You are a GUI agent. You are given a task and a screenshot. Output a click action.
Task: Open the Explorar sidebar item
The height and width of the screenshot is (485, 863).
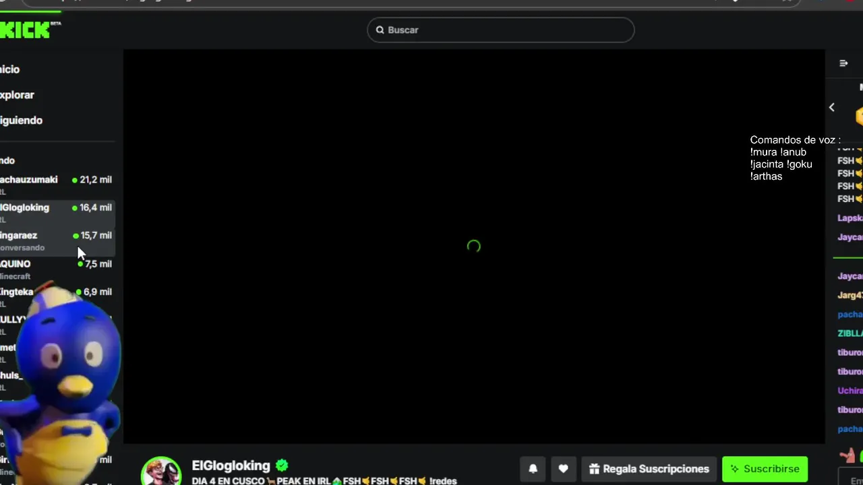[x=17, y=95]
